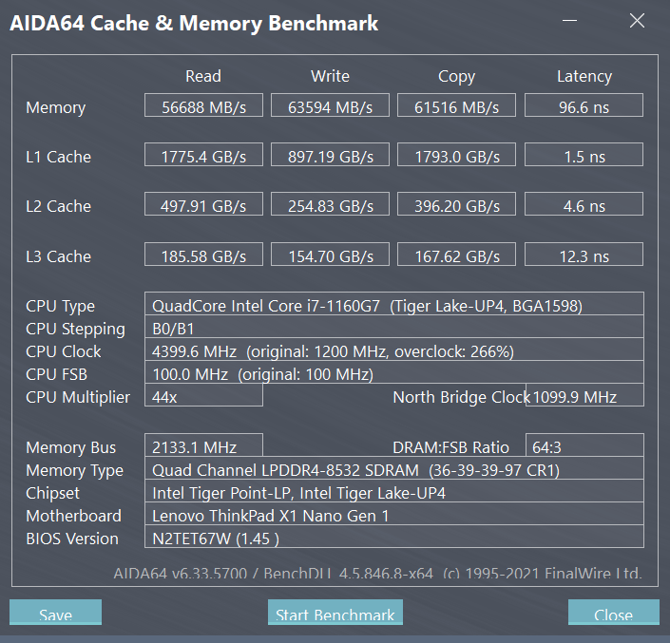The height and width of the screenshot is (643, 670).
Task: Click the L2 Cache Write result
Action: 330,204
